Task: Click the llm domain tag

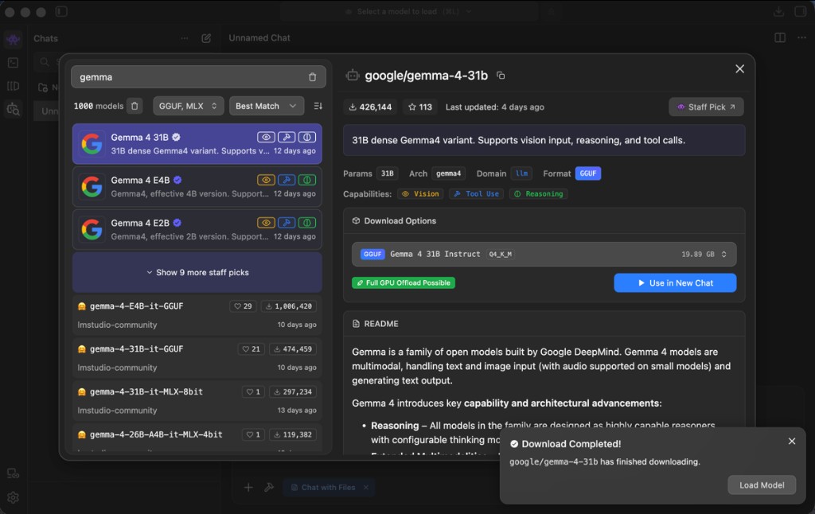Action: point(522,173)
